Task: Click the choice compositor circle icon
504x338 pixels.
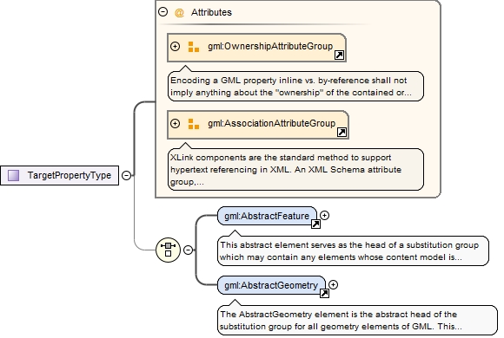Action: [168, 250]
